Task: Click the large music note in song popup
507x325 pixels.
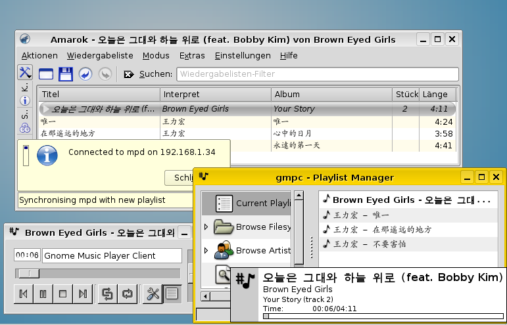Action: pos(245,280)
